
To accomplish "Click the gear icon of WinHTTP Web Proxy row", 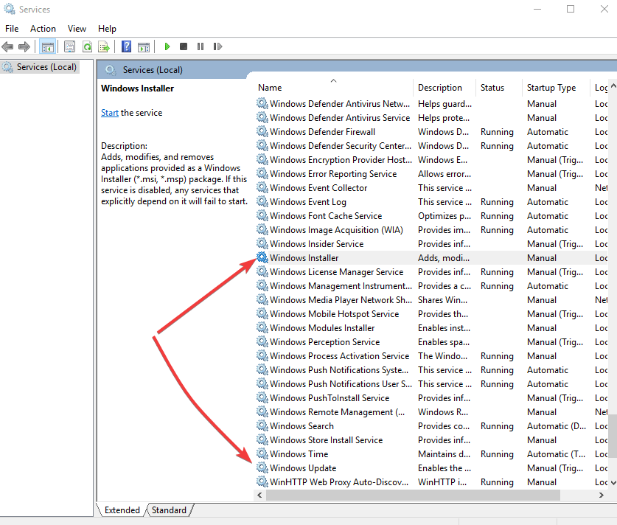I will coord(262,481).
